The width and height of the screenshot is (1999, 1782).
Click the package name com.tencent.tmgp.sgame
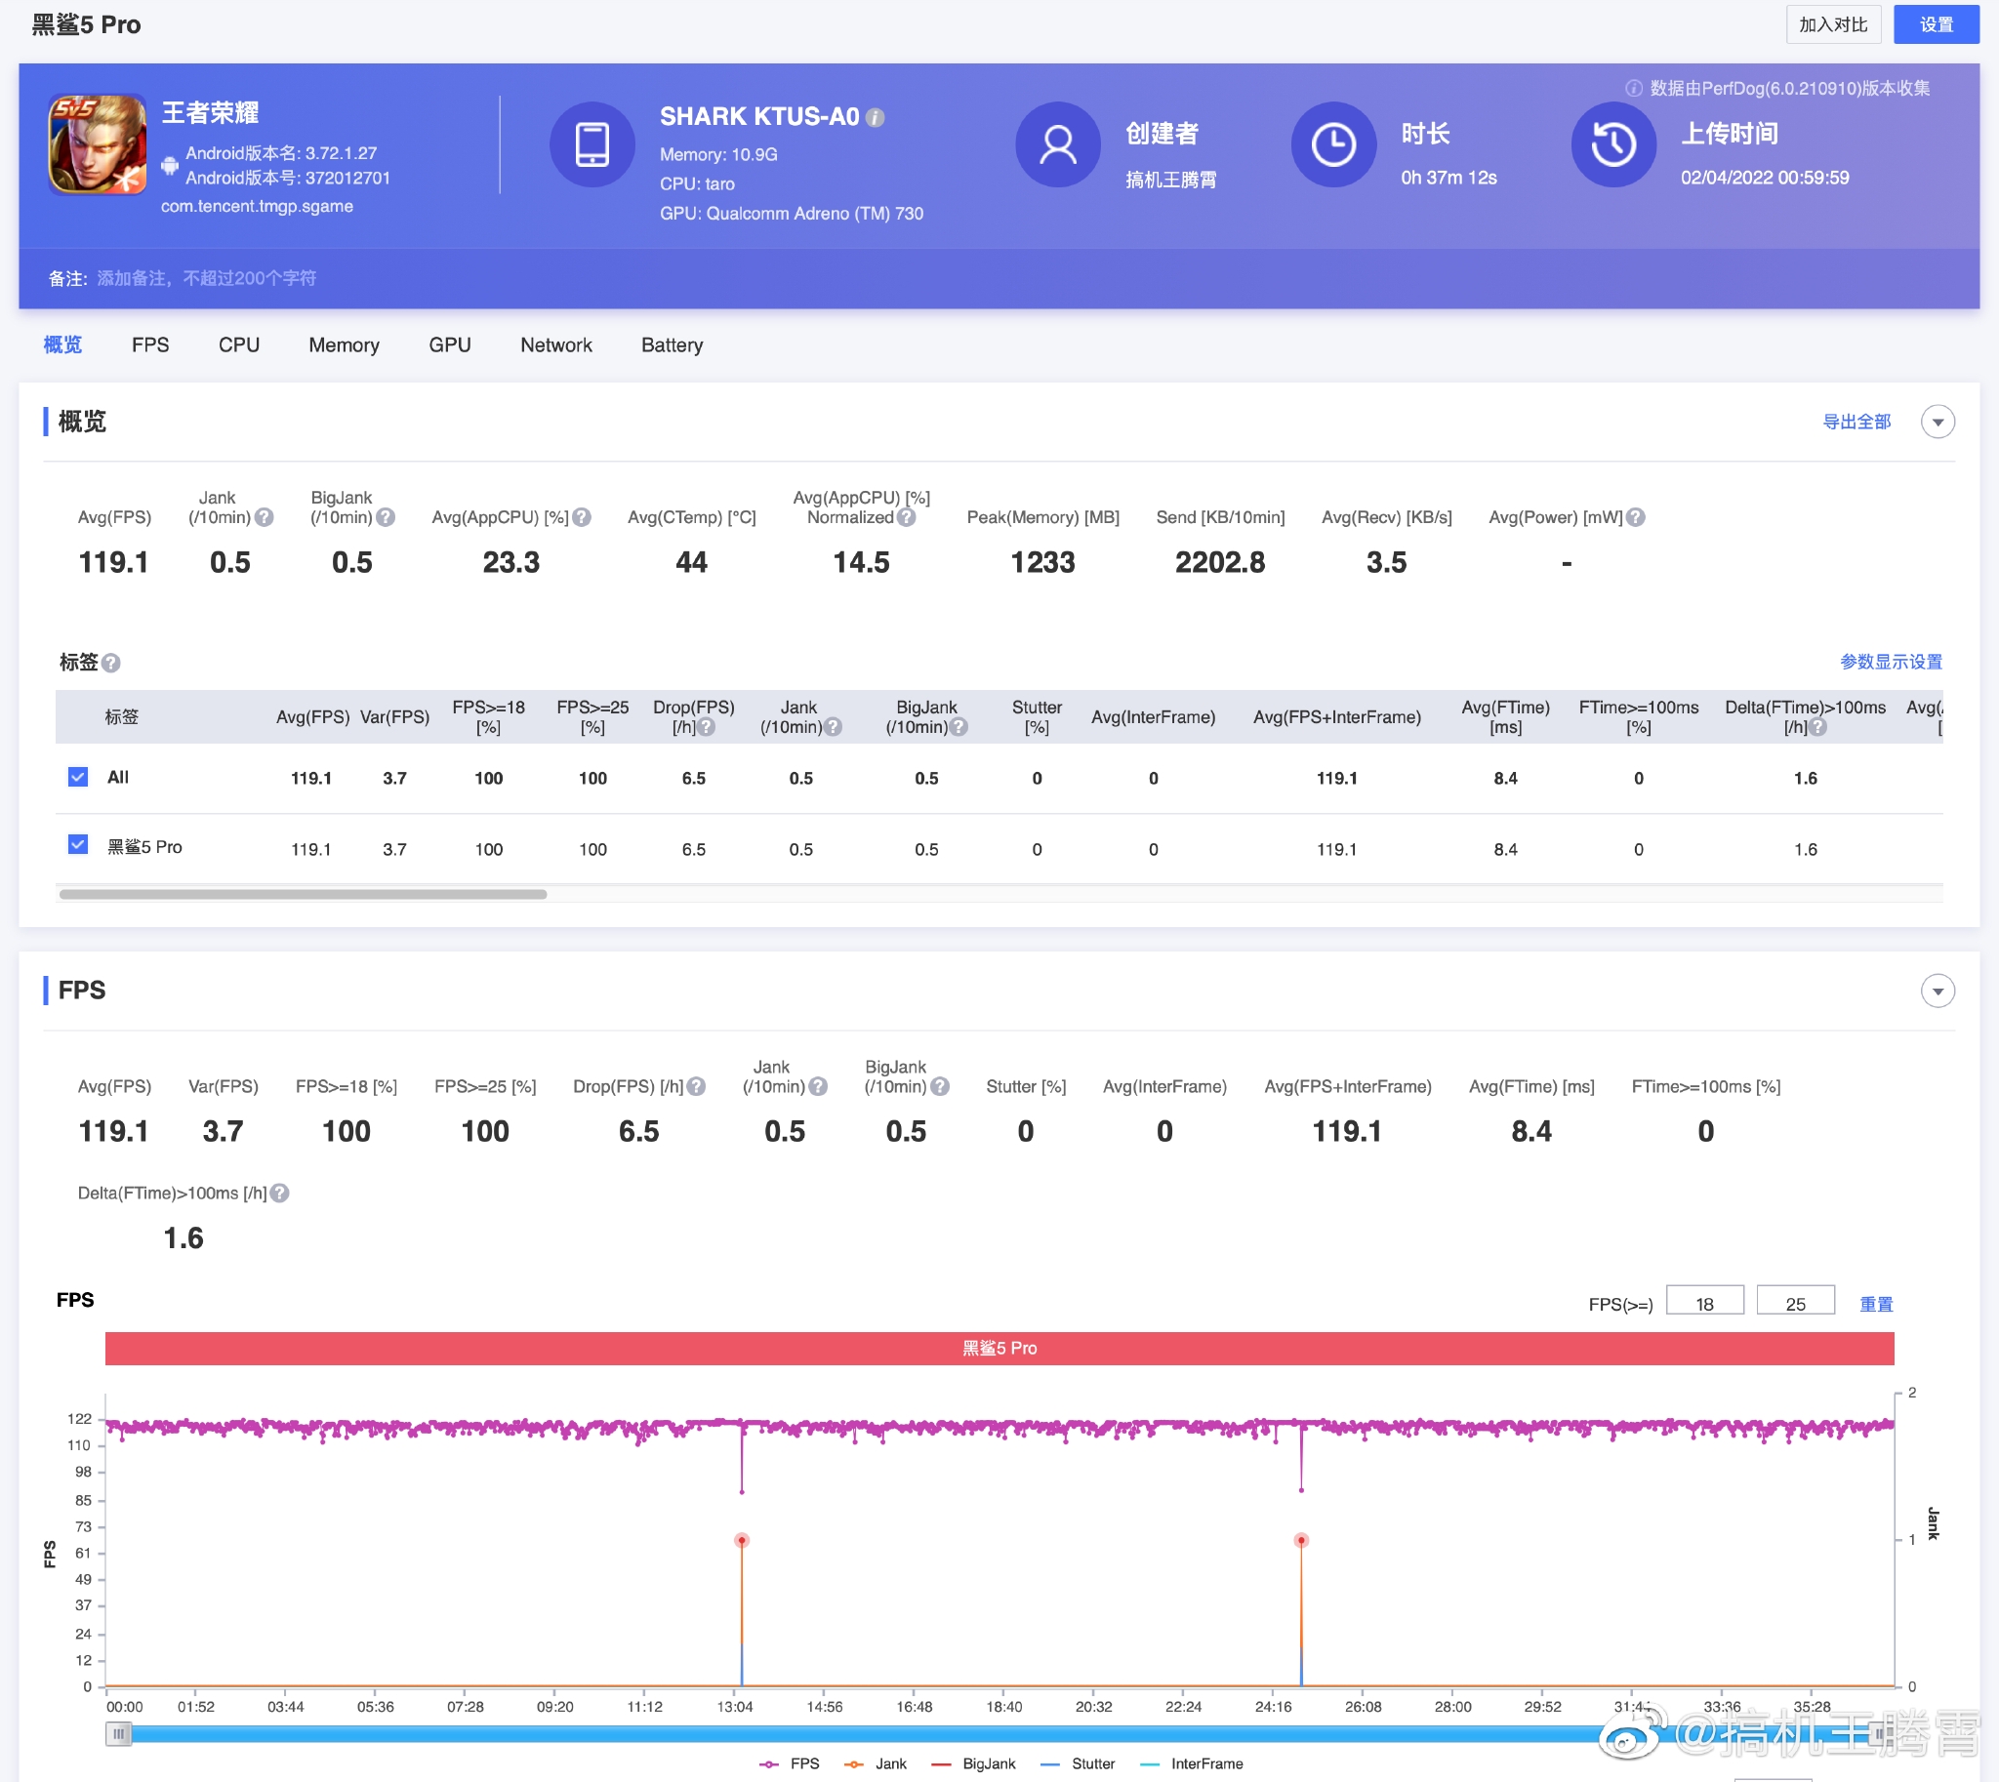[x=257, y=206]
